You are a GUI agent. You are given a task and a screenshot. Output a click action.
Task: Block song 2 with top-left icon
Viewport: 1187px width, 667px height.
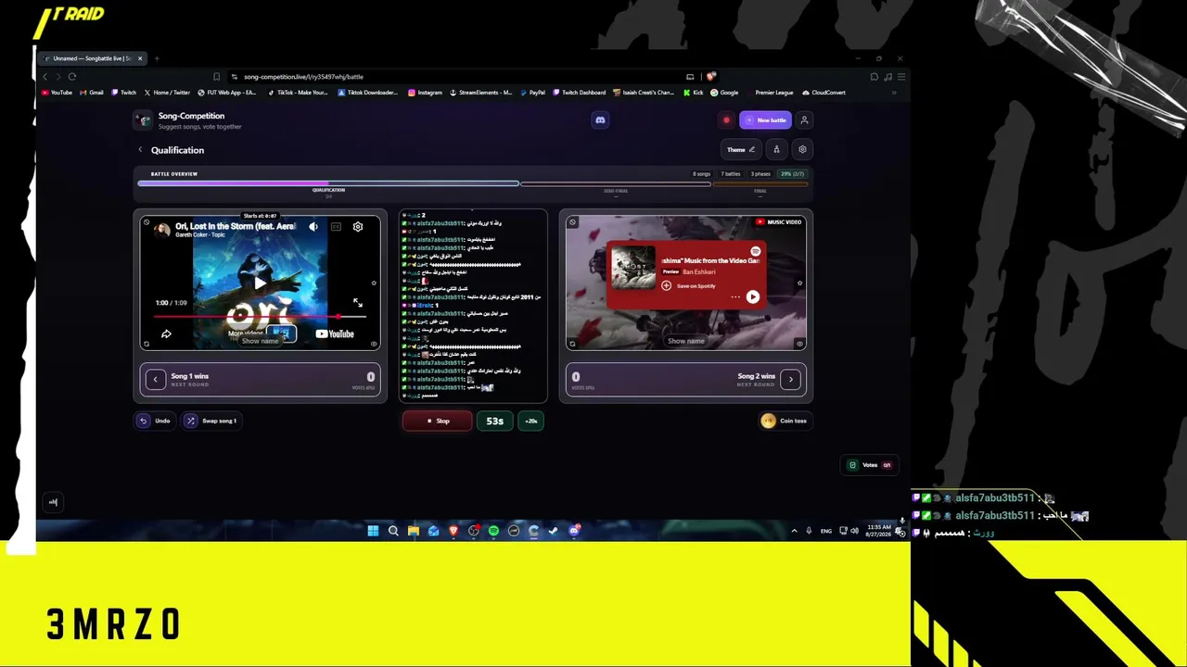[572, 222]
